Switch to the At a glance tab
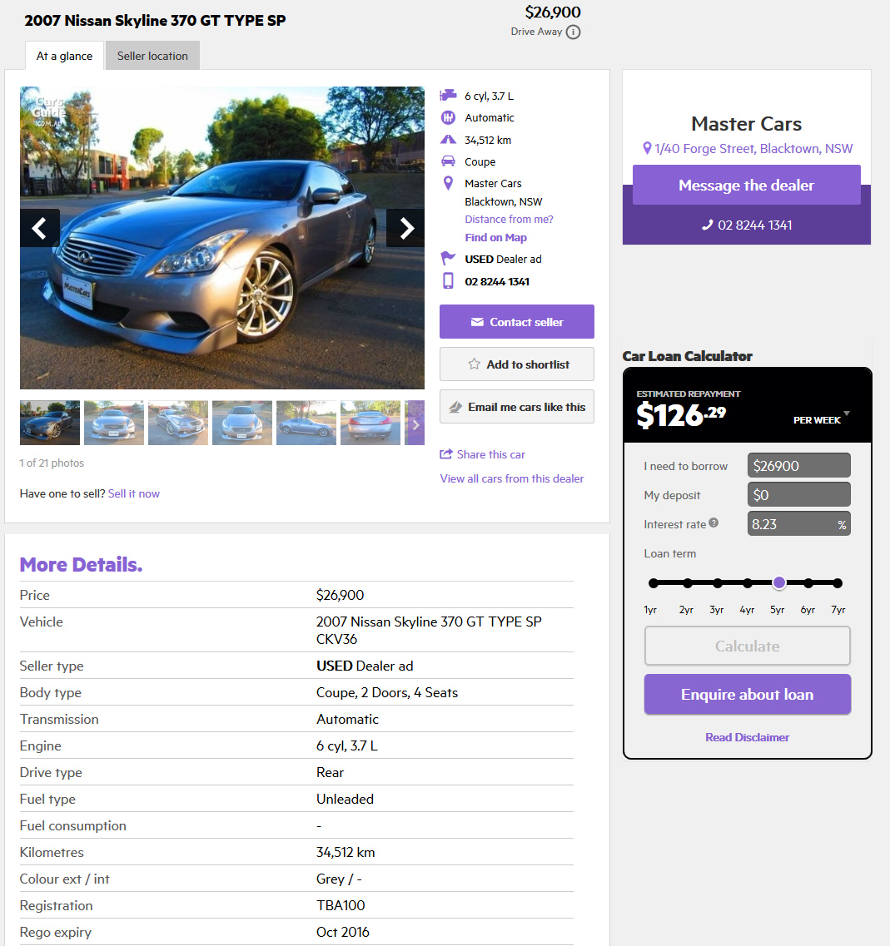The image size is (890, 946). tap(64, 56)
